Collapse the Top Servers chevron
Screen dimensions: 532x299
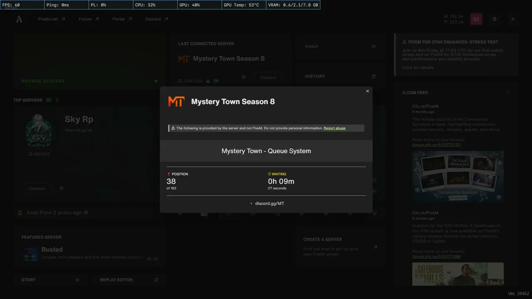[57, 100]
